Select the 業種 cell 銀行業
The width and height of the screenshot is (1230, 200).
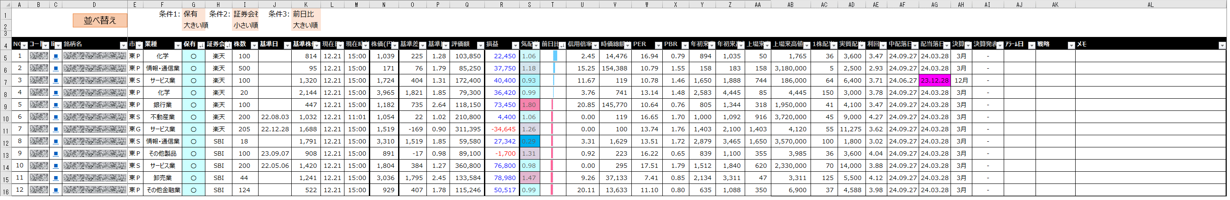pyautogui.click(x=163, y=105)
